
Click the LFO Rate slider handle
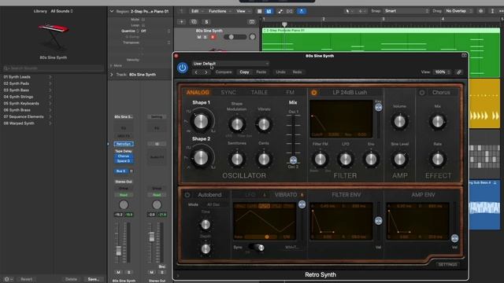(267, 237)
